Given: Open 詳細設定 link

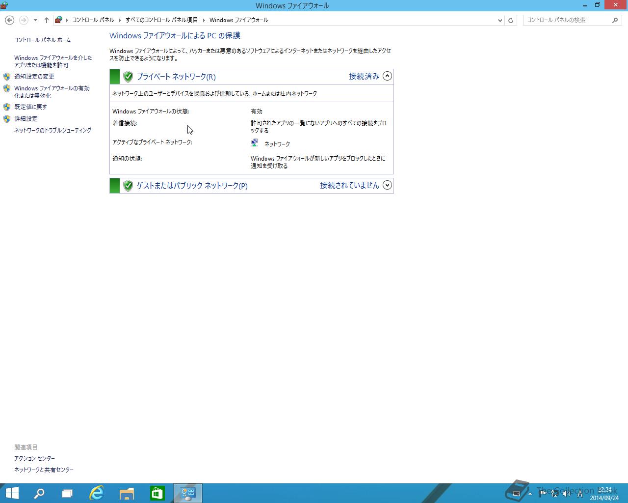Looking at the screenshot, I should [26, 119].
